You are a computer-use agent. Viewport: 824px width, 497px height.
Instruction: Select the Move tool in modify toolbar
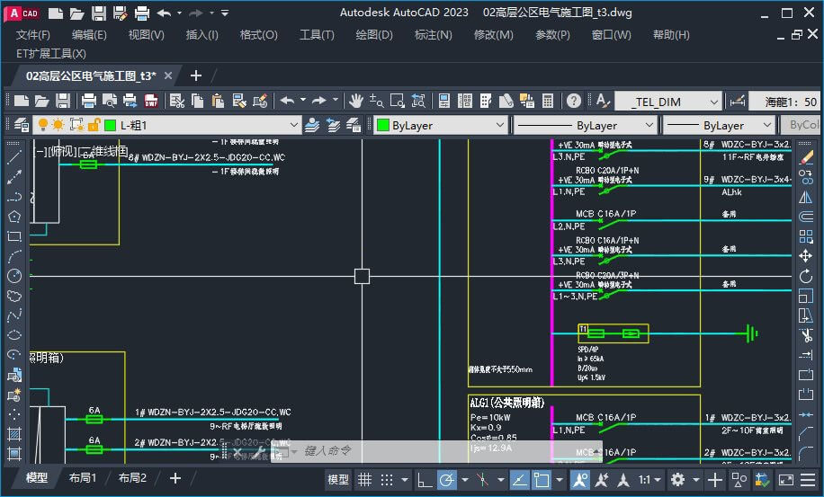(x=806, y=256)
